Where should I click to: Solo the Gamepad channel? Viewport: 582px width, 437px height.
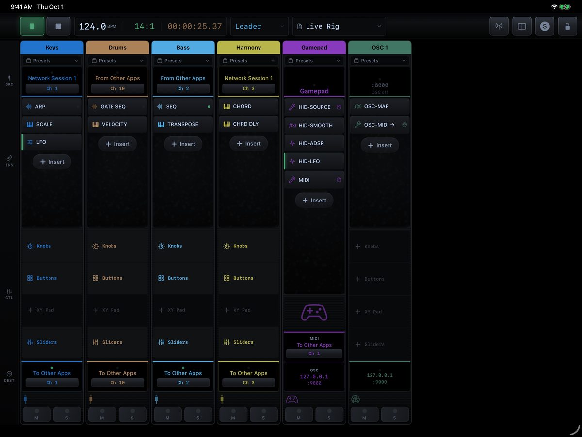[329, 415]
